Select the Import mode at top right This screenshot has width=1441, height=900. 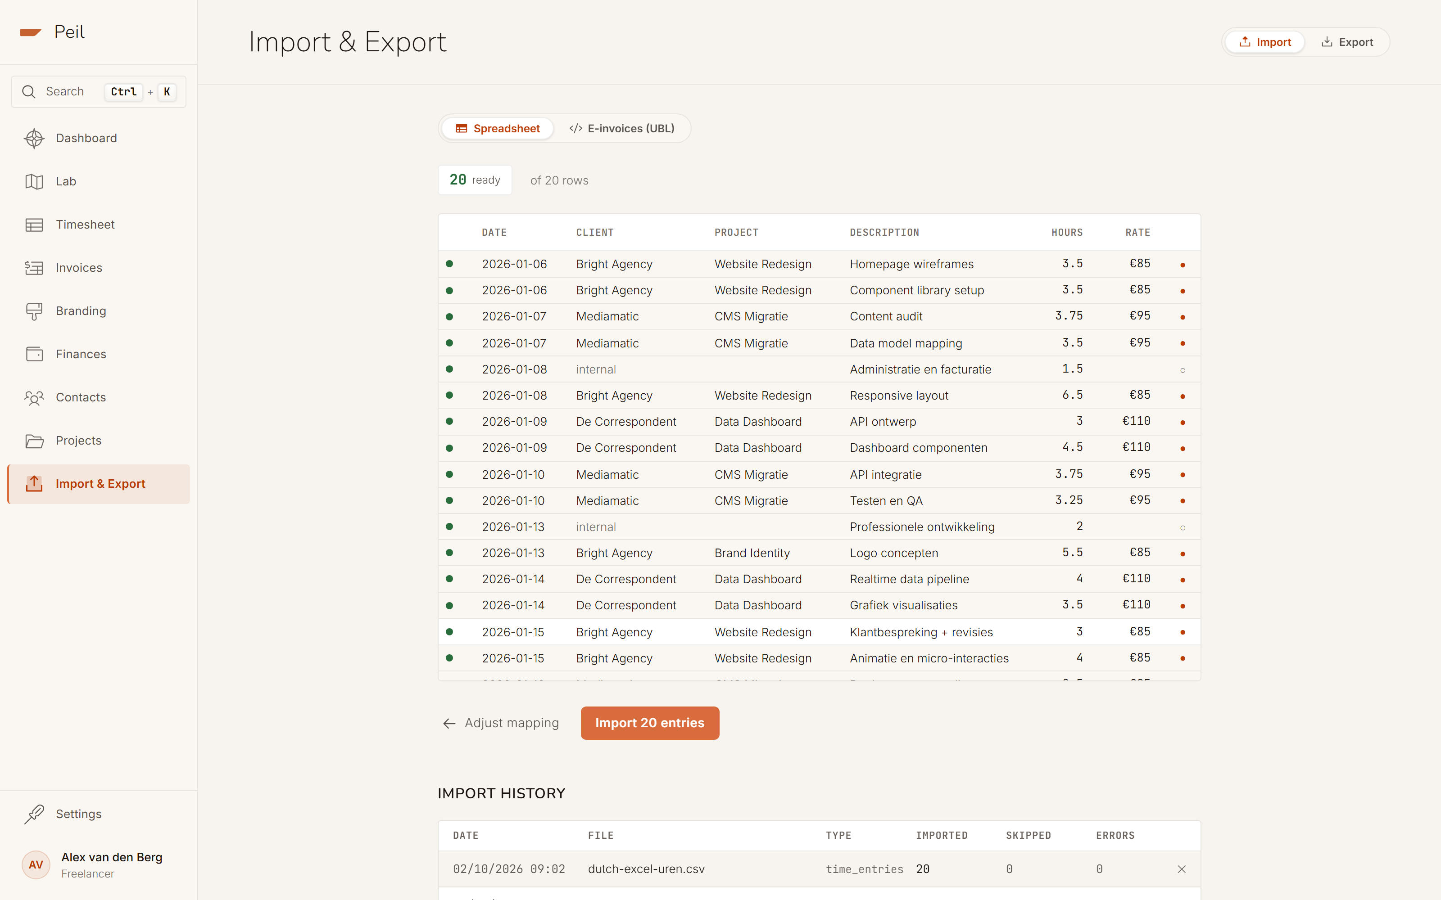click(1265, 42)
